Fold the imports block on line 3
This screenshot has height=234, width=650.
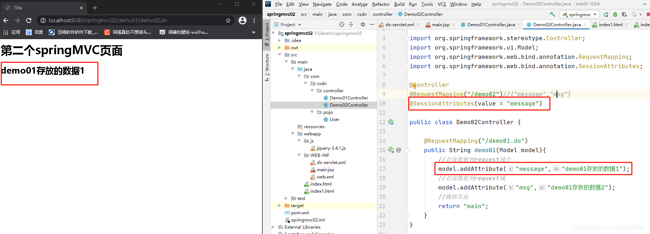point(407,38)
